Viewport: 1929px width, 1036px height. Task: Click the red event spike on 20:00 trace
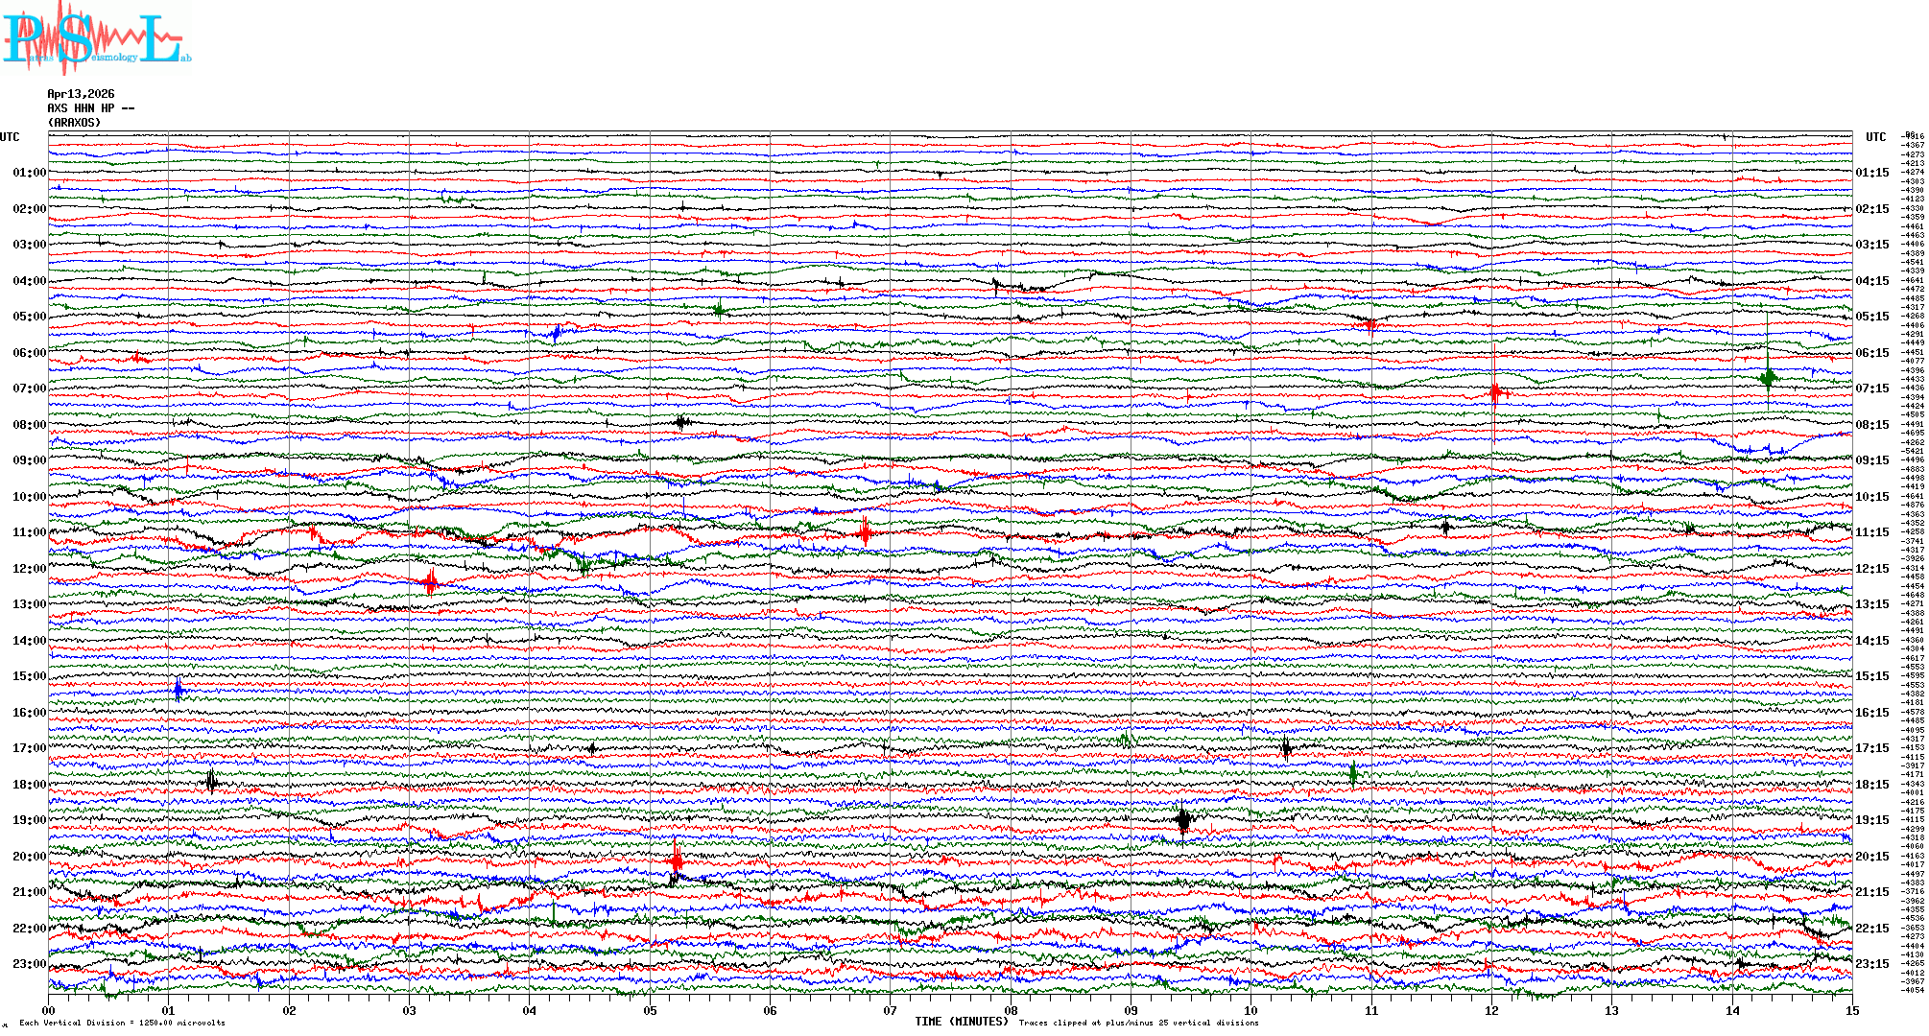[x=677, y=860]
